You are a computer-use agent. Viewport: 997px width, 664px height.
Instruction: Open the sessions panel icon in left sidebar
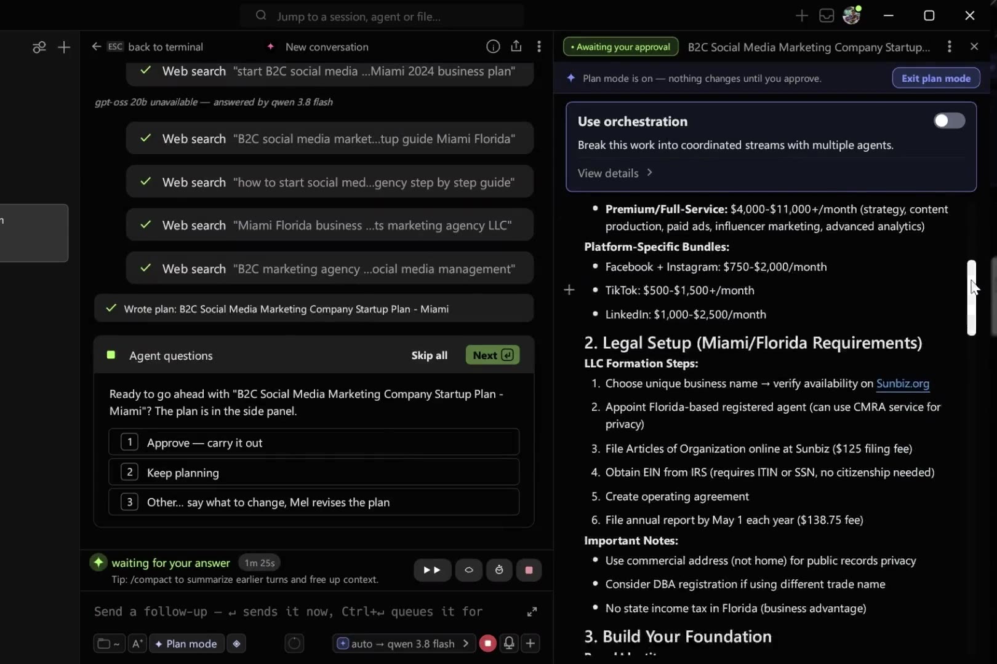(39, 47)
